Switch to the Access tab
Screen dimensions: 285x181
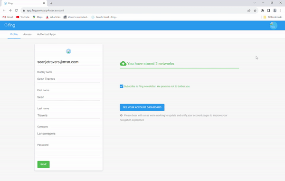[x=27, y=34]
